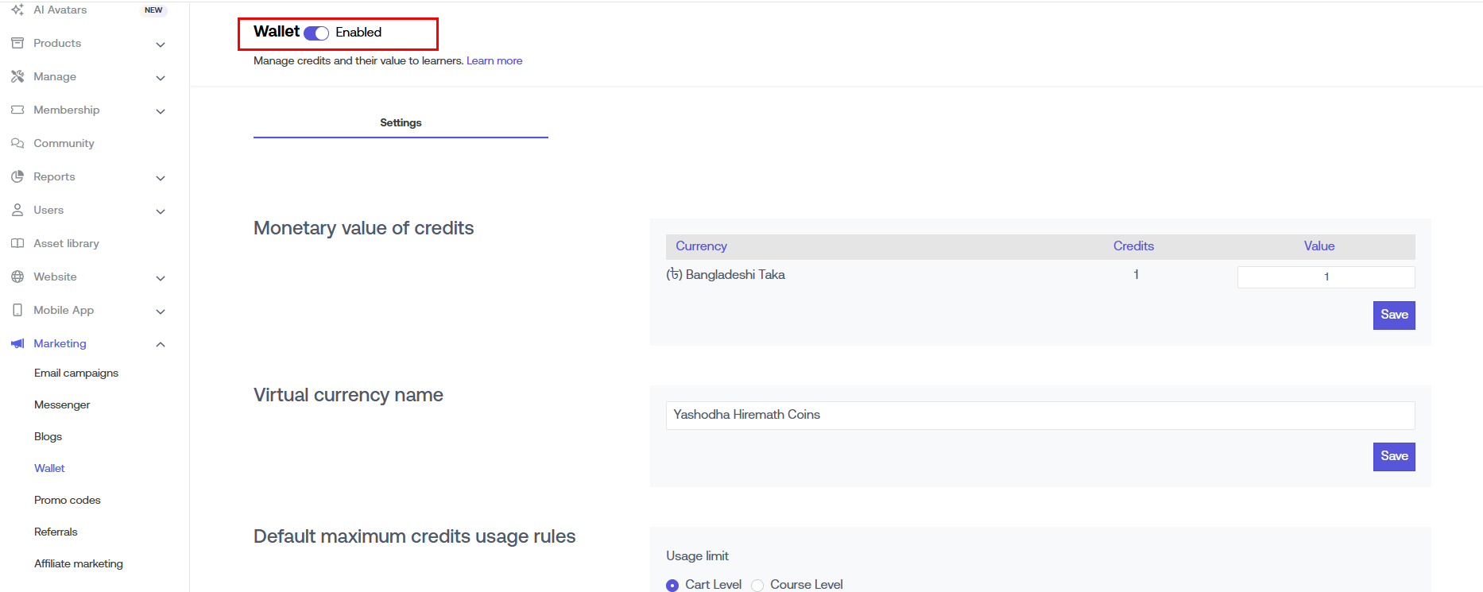Click the Products box icon in sidebar
Viewport: 1483px width, 592px height.
tap(17, 43)
